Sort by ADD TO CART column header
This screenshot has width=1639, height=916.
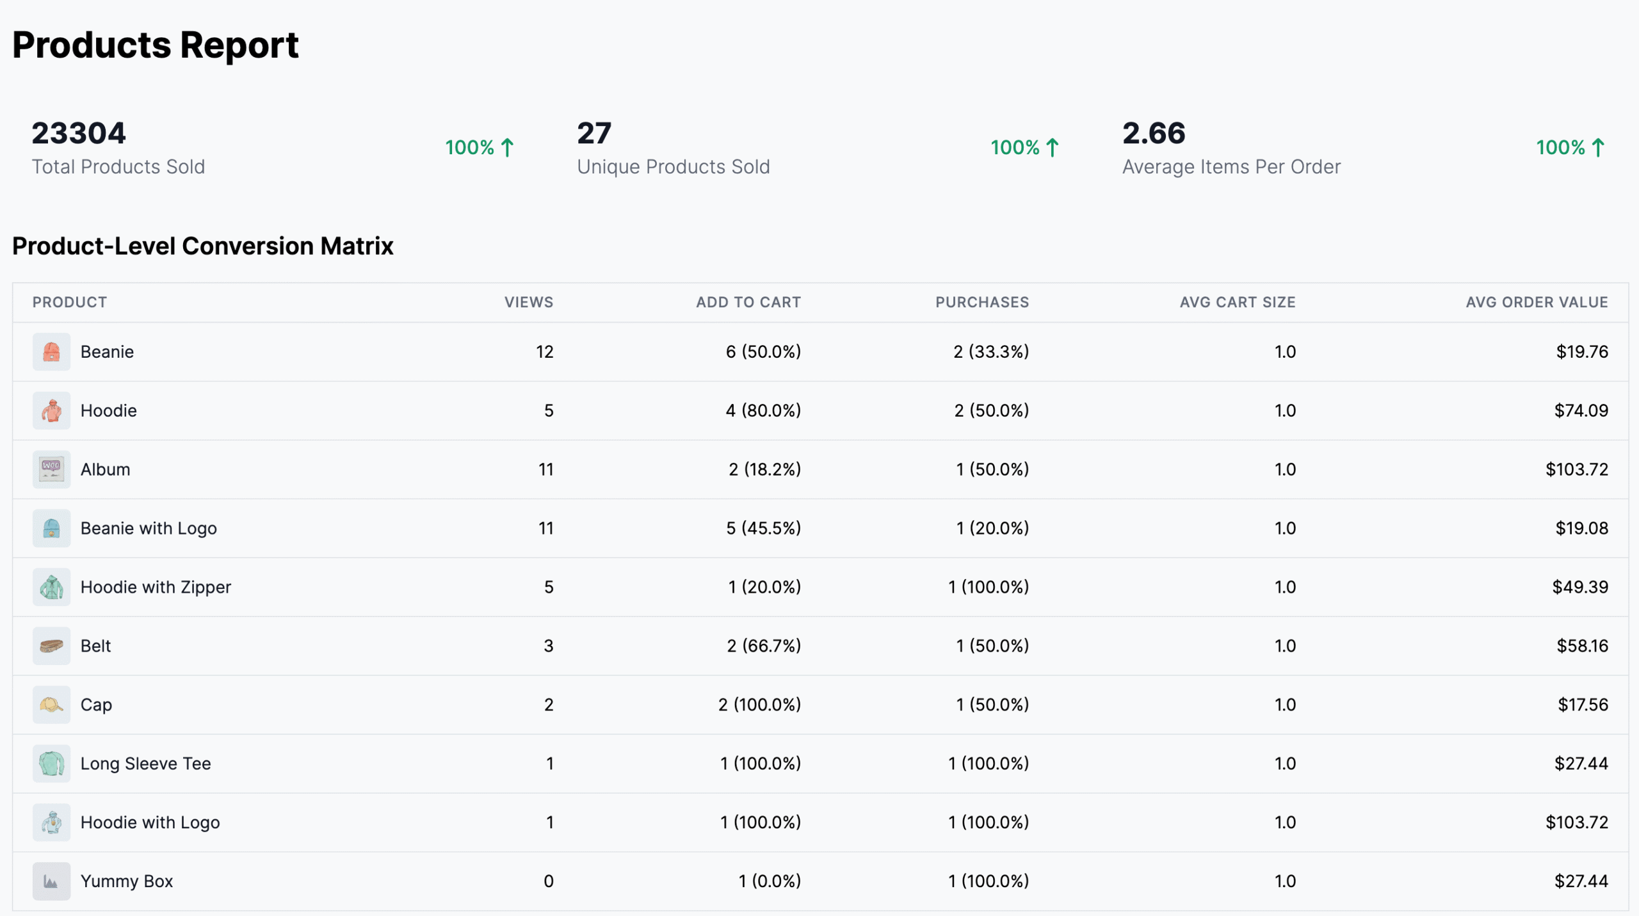click(748, 302)
